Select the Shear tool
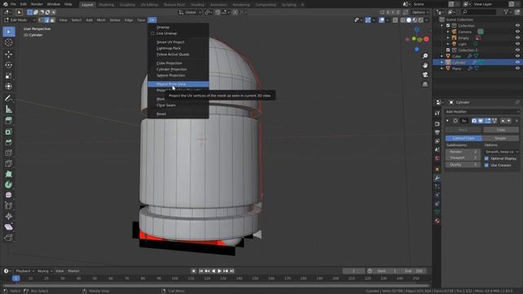The width and height of the screenshot is (523, 294). tap(9, 227)
